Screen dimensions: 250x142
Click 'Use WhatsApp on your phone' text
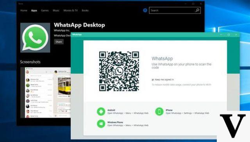pyautogui.click(x=181, y=66)
